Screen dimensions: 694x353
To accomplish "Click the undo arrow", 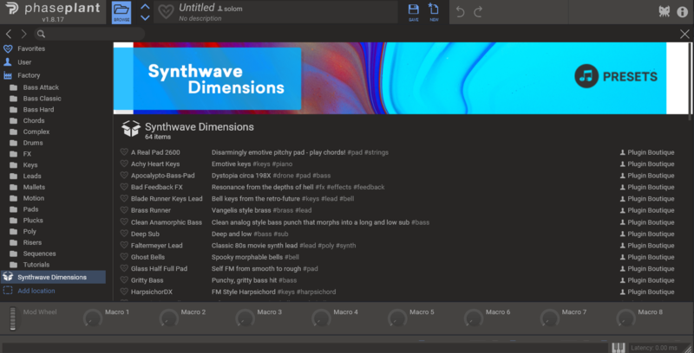I will (461, 12).
